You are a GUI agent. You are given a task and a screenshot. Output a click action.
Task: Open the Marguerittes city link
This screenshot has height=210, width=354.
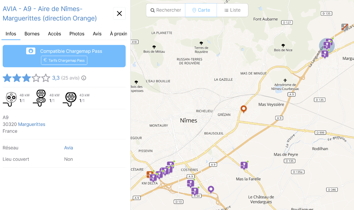32,124
